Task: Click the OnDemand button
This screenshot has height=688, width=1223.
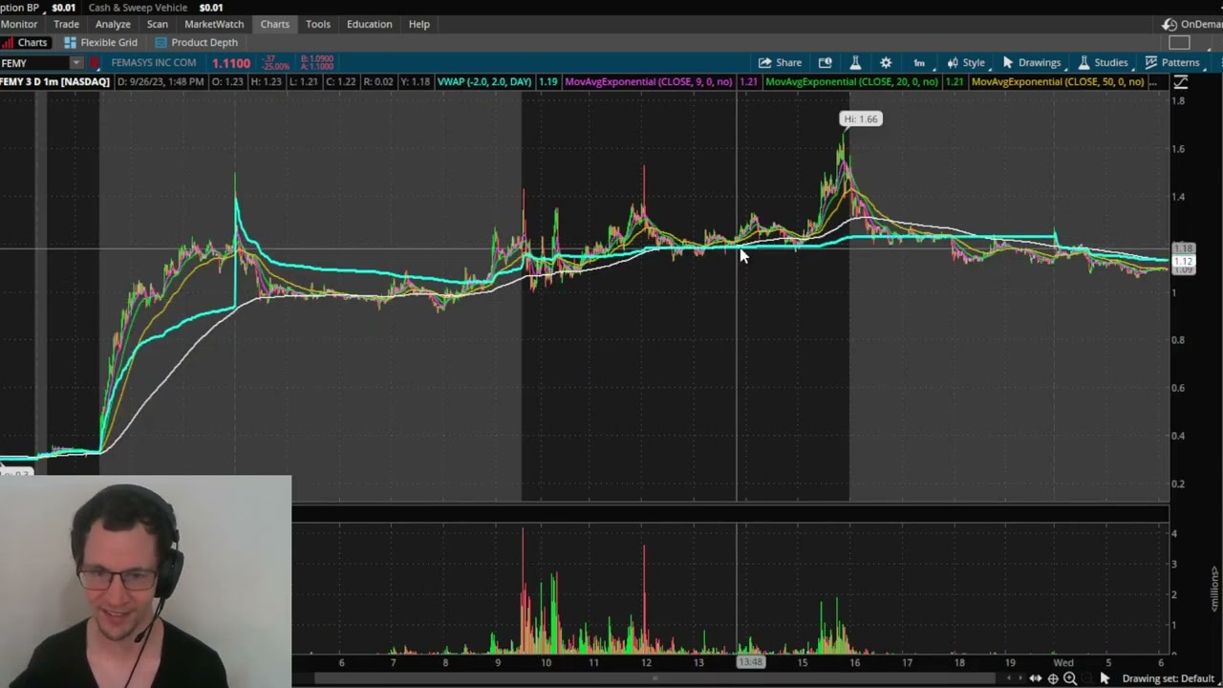Action: click(x=1192, y=24)
